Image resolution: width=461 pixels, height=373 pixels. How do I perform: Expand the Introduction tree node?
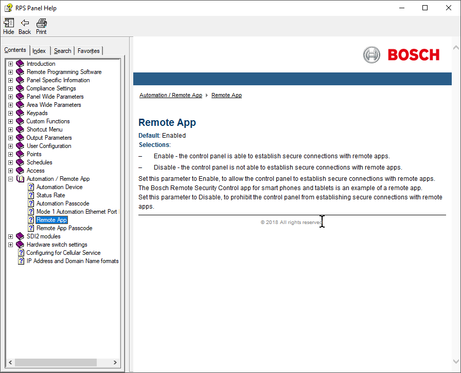pos(11,64)
